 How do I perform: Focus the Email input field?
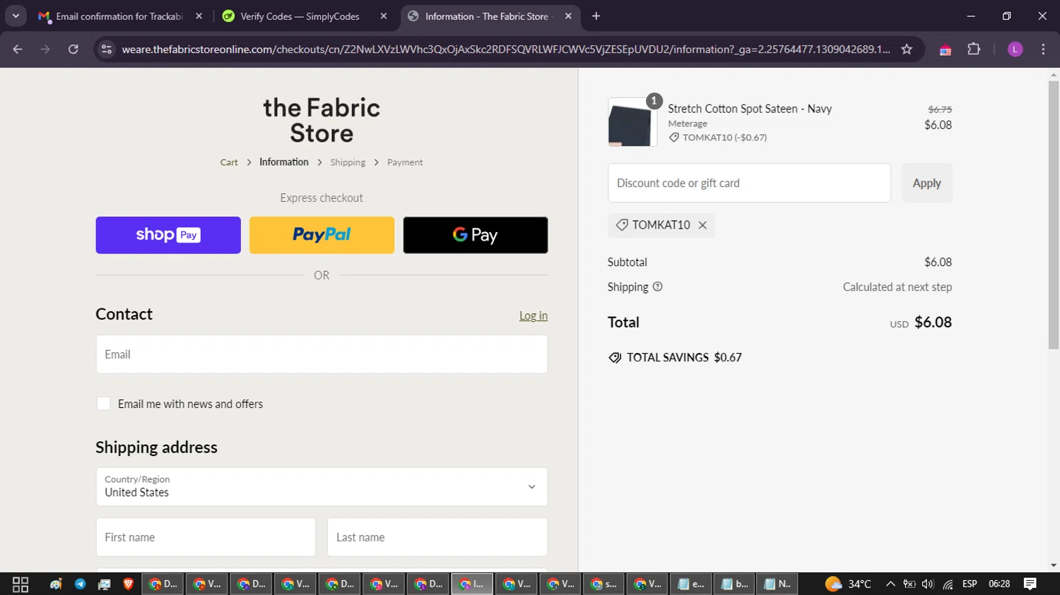322,354
